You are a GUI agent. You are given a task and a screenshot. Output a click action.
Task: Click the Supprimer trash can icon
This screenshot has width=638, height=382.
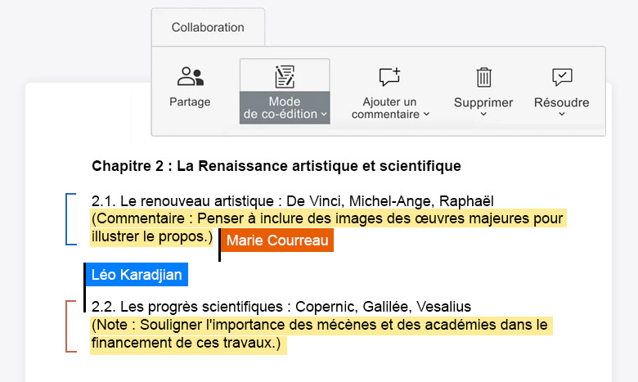tap(483, 77)
